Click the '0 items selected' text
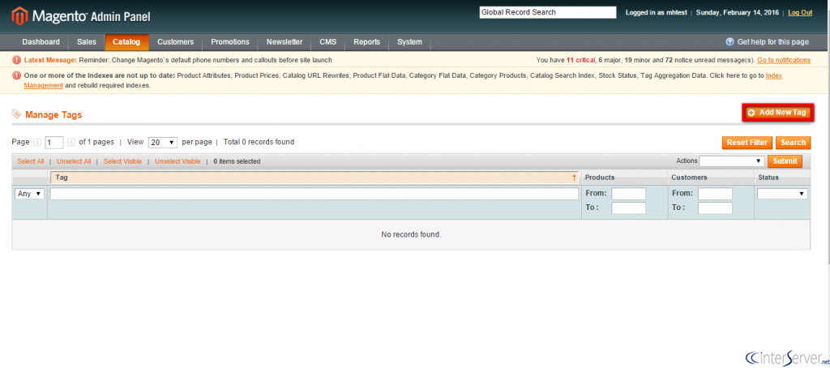This screenshot has width=830, height=368. click(x=237, y=161)
